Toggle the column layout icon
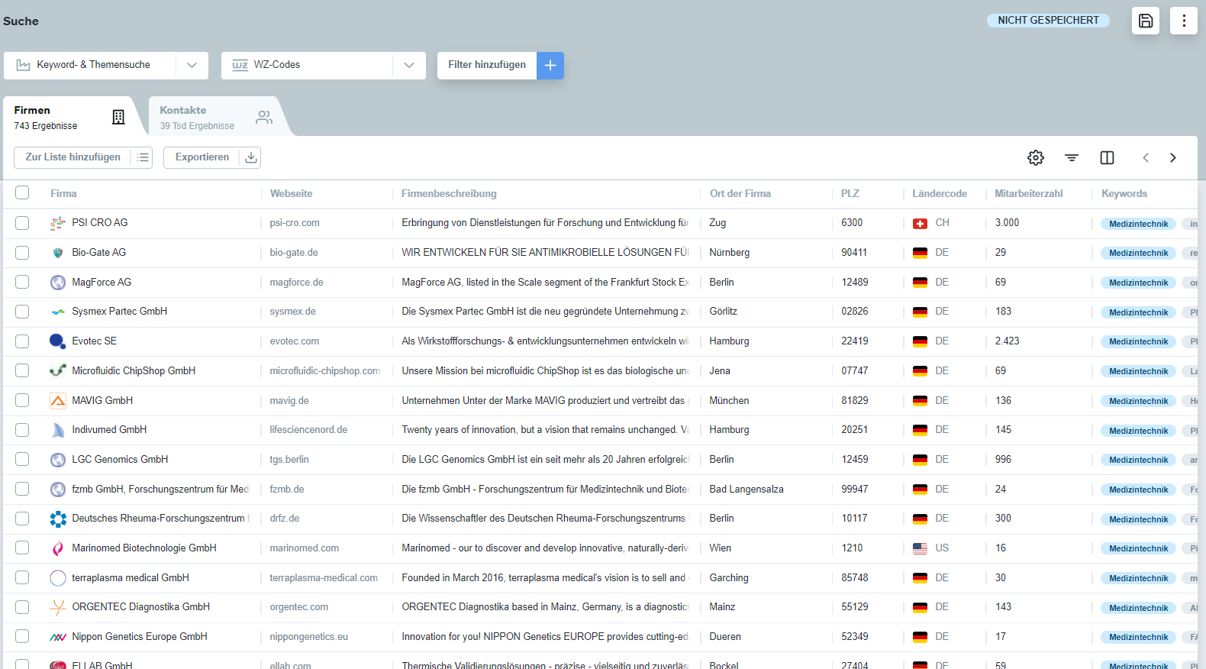The width and height of the screenshot is (1206, 669). click(1107, 157)
